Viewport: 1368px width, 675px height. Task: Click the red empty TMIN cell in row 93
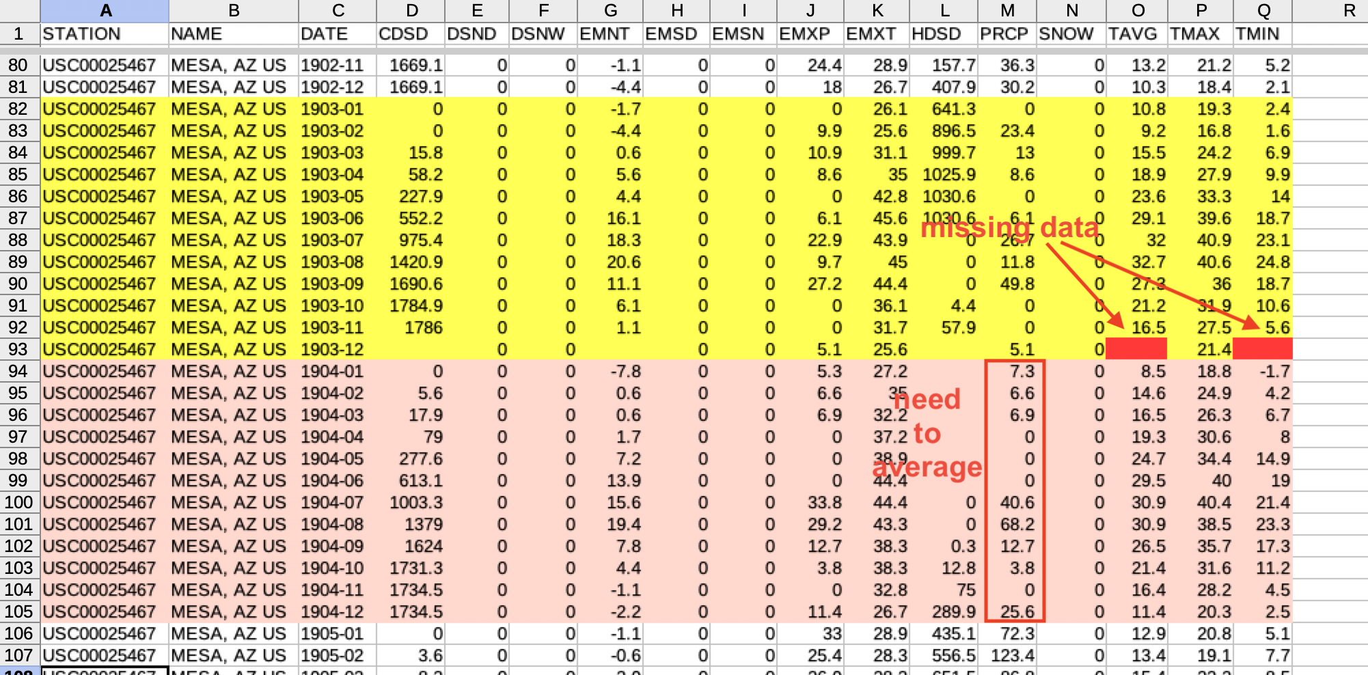pos(1263,348)
